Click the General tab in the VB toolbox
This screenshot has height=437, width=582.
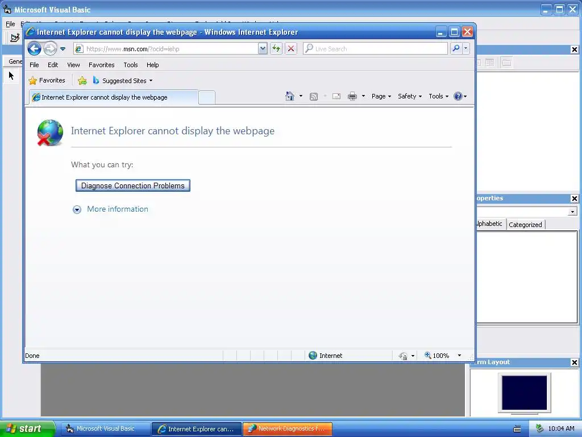[x=14, y=61]
